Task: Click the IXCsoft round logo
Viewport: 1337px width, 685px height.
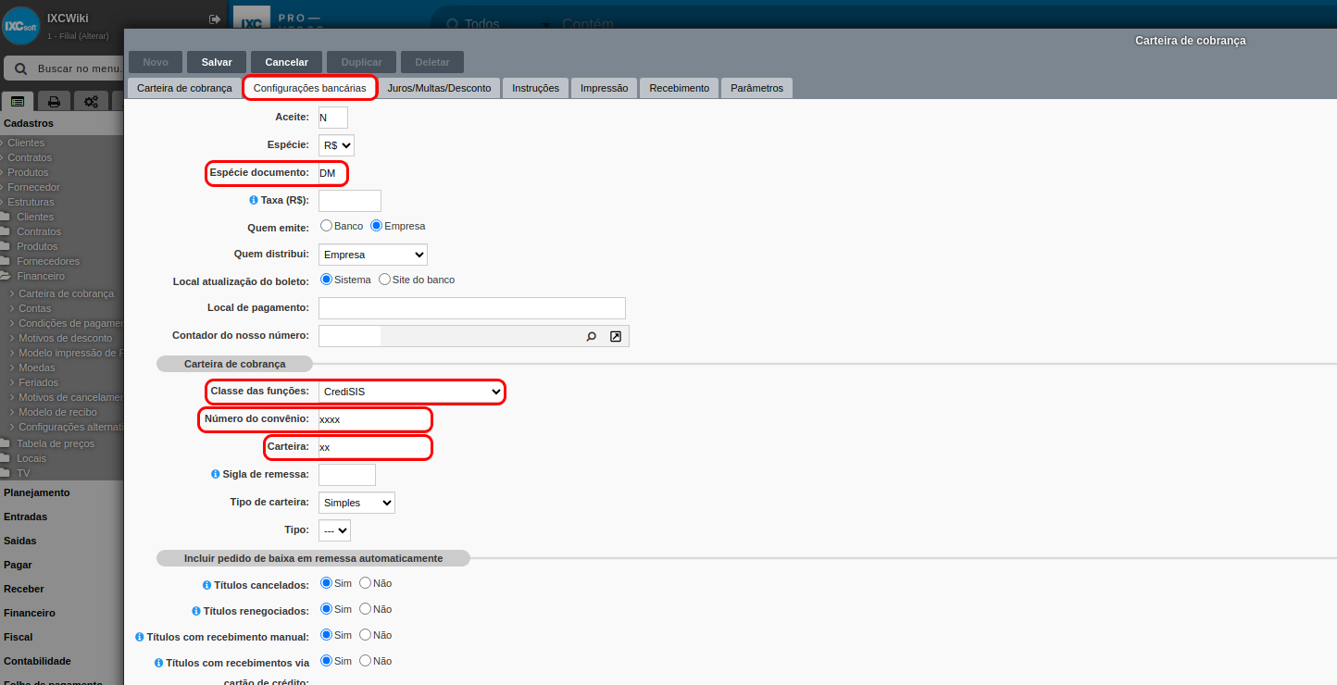Action: coord(21,26)
